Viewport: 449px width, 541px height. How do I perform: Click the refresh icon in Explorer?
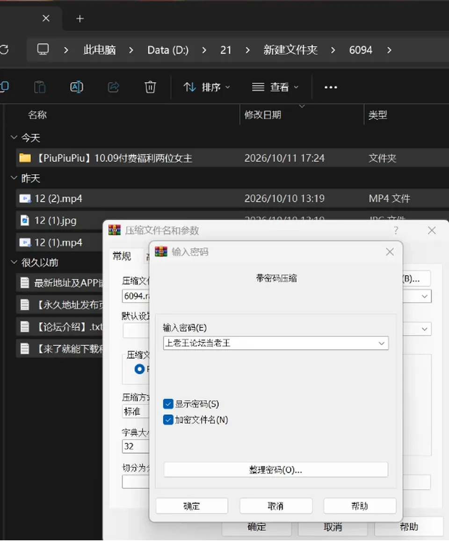pyautogui.click(x=4, y=50)
